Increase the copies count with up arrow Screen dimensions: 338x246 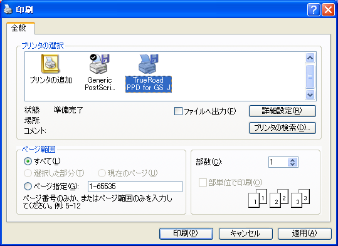pyautogui.click(x=292, y=160)
